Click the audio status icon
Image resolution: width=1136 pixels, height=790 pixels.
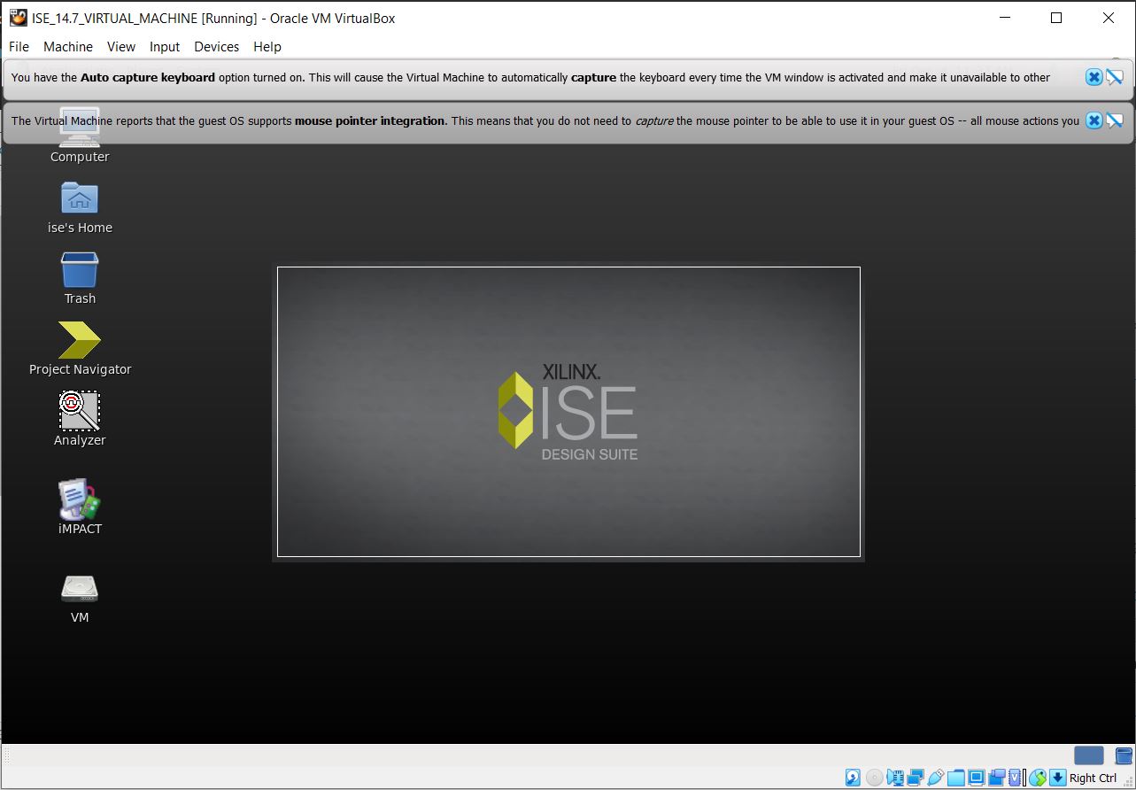pyautogui.click(x=895, y=778)
